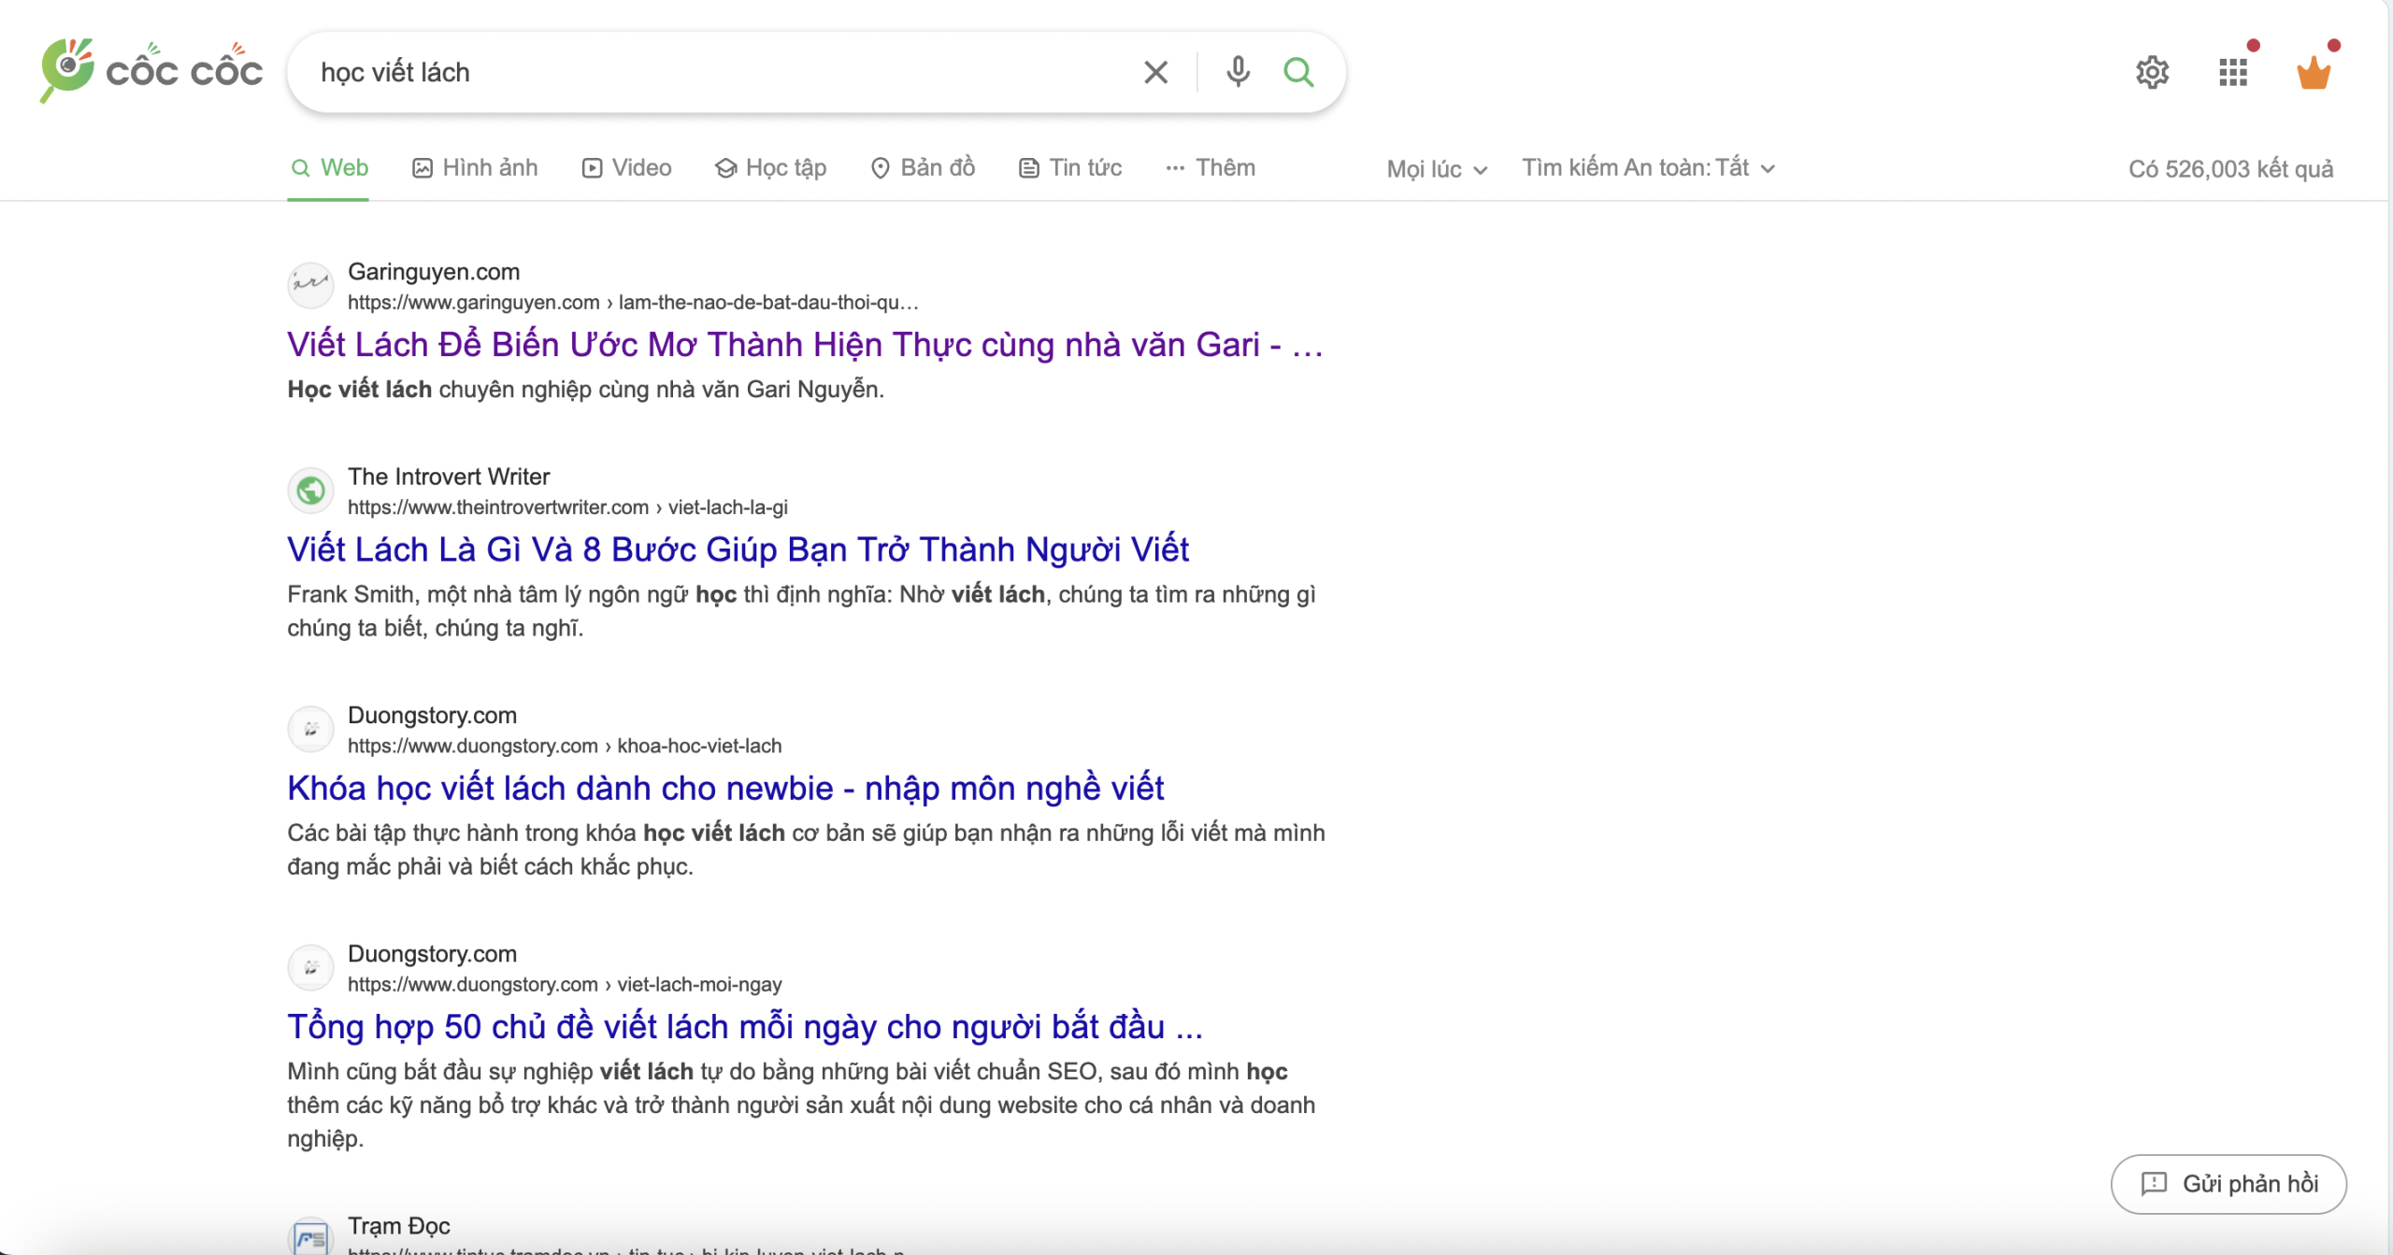The image size is (2393, 1255).
Task: Switch to the Hình ảnh tab
Action: (475, 168)
